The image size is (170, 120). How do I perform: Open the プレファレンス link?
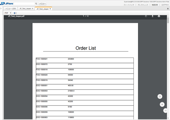click(143, 5)
